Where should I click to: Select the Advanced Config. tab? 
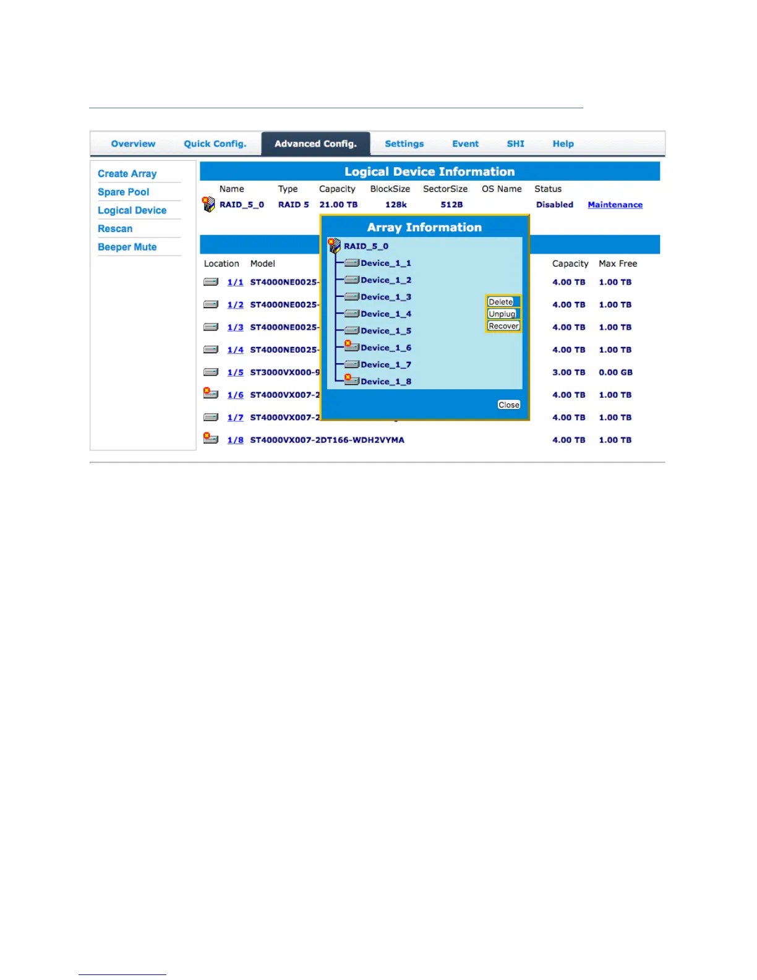(315, 144)
